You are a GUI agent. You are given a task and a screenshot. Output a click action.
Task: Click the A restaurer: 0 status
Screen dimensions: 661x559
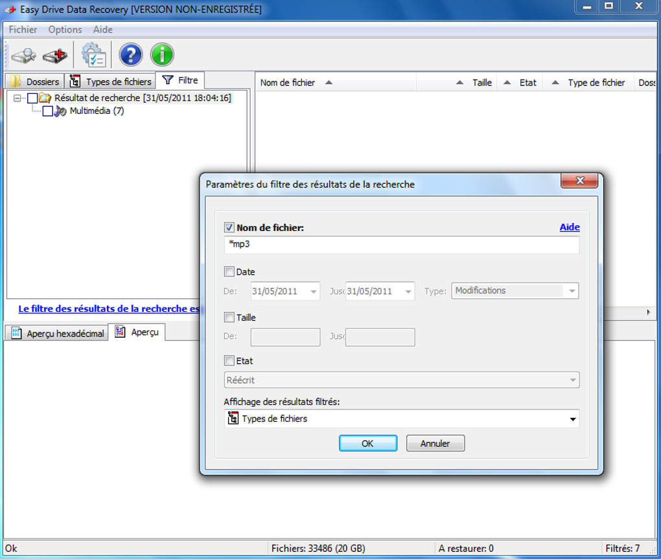point(466,548)
